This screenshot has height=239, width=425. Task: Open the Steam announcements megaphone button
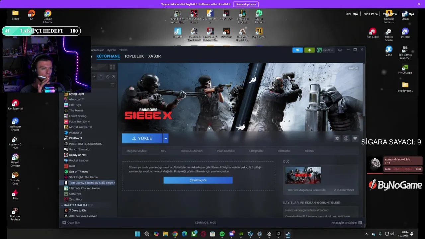click(297, 50)
